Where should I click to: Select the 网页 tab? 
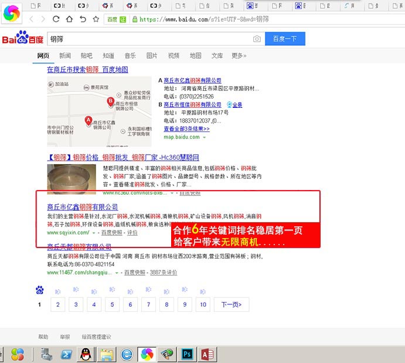click(43, 56)
